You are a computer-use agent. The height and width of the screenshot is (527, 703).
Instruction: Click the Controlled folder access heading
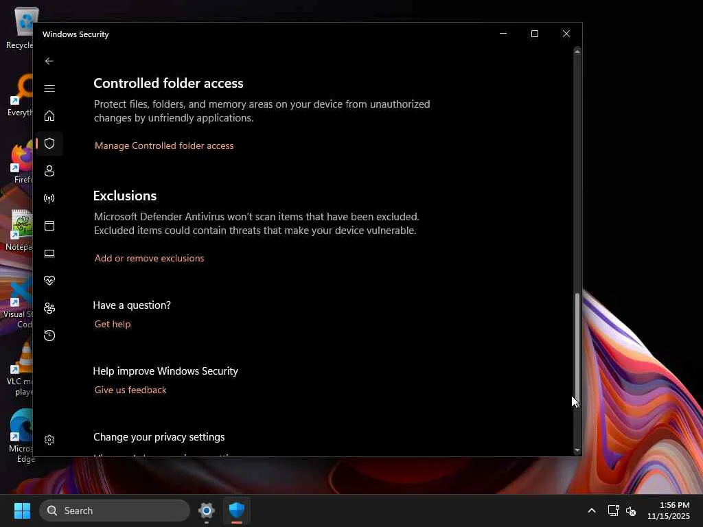[169, 83]
